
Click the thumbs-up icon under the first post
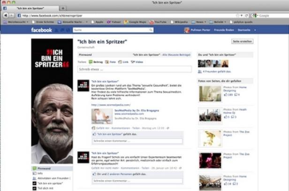(94, 134)
